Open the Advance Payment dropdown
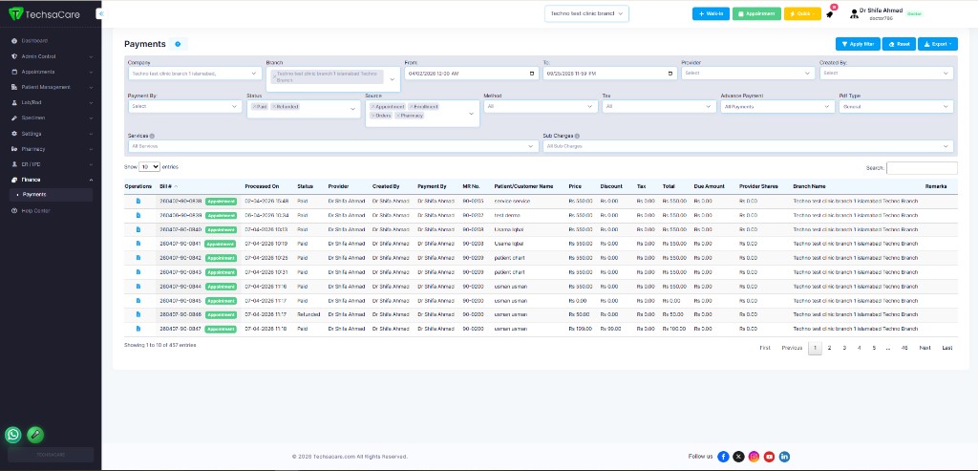This screenshot has height=471, width=978. pos(777,107)
